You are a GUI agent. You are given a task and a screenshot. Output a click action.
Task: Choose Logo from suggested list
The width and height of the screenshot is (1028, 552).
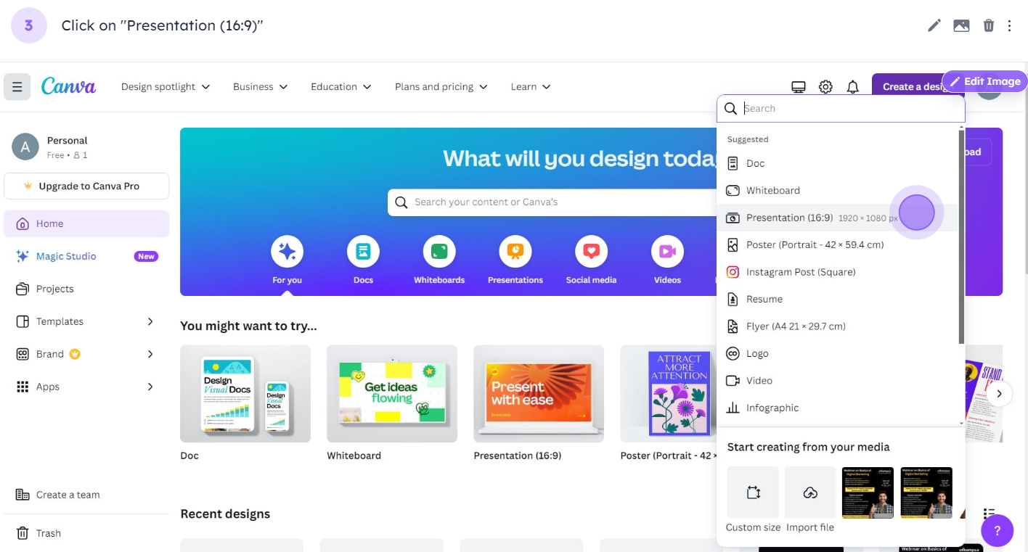[837, 353]
